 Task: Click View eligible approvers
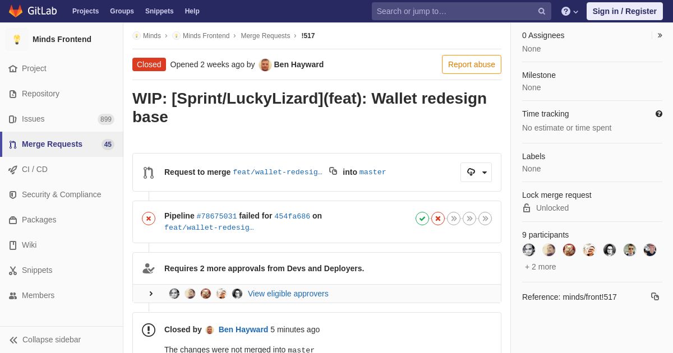point(288,294)
